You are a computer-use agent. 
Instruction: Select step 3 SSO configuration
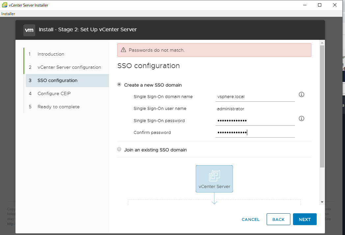(67, 81)
